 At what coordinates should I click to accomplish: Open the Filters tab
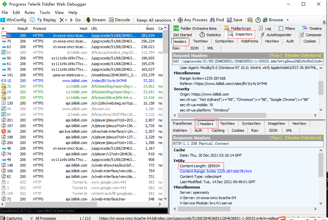click(x=287, y=29)
